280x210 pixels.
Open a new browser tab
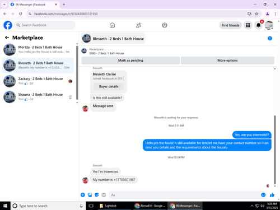(64, 4)
